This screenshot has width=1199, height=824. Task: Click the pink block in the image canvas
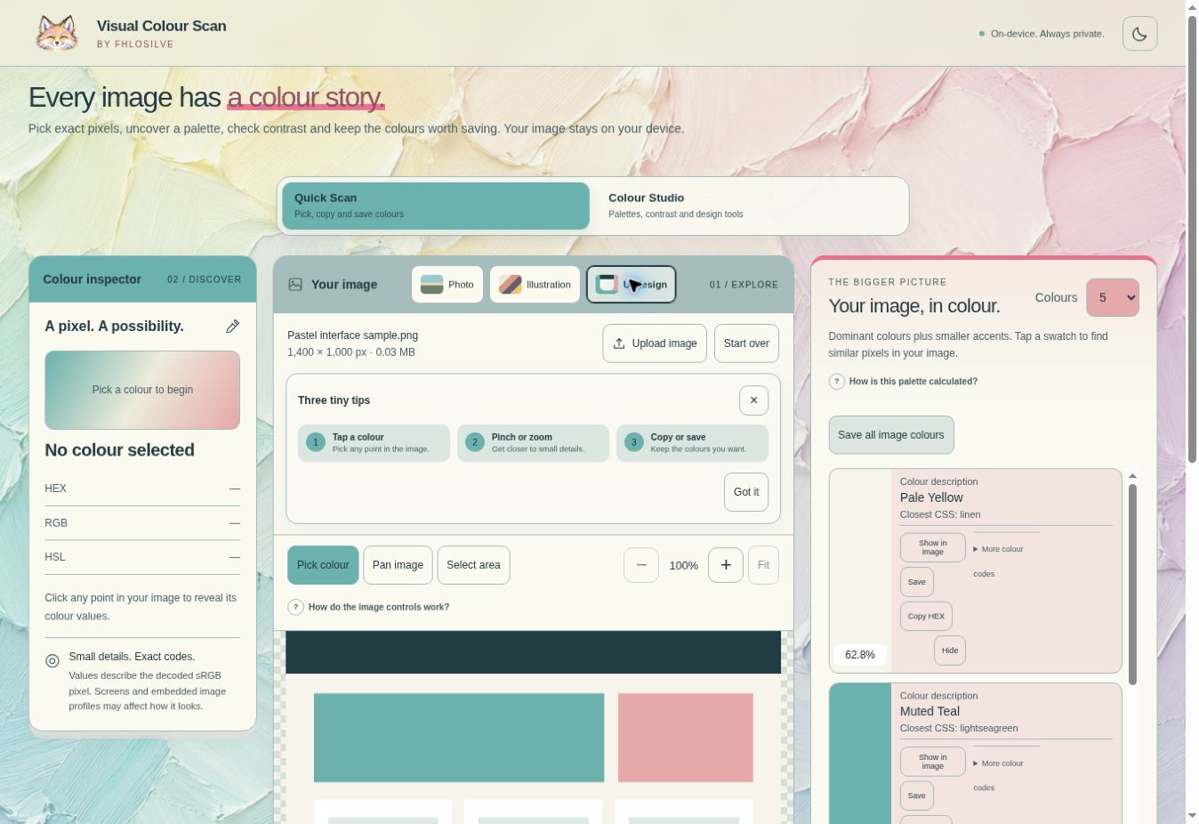coord(686,738)
